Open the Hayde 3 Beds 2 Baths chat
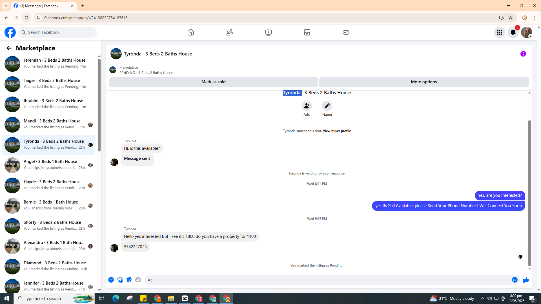 click(x=48, y=185)
